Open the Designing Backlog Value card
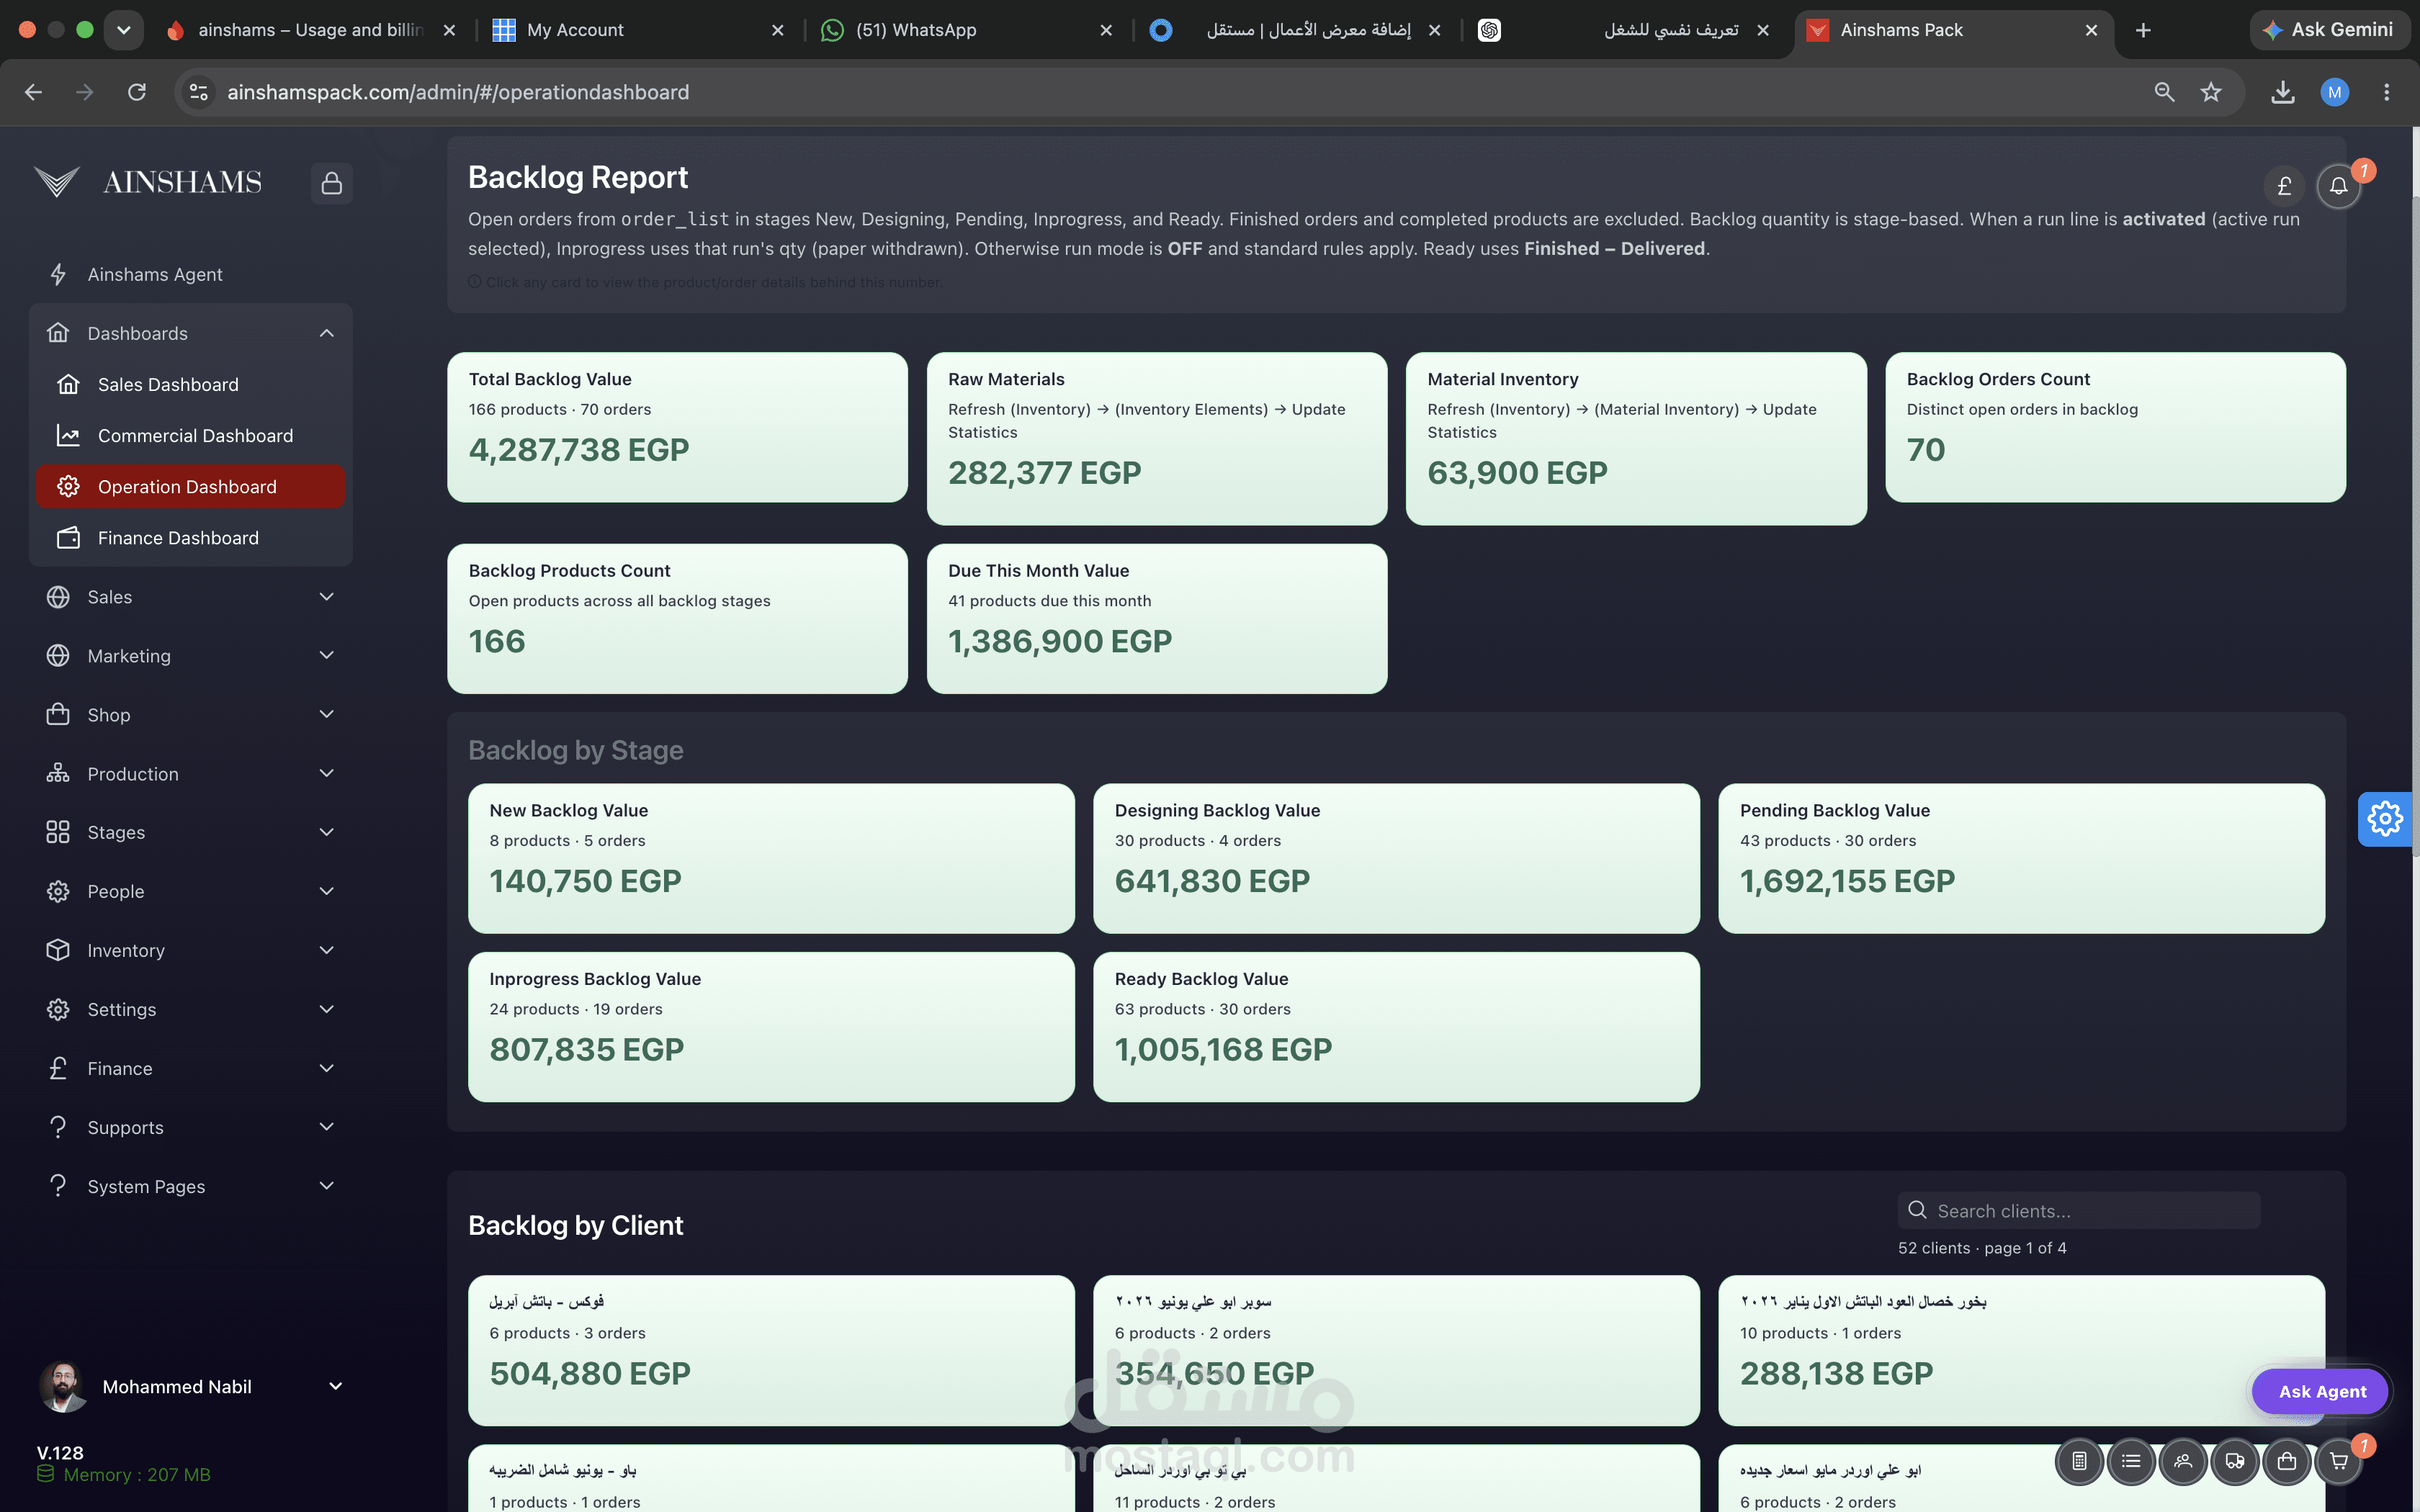The width and height of the screenshot is (2420, 1512). pos(1396,858)
